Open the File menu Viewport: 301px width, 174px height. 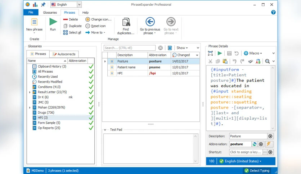click(31, 12)
